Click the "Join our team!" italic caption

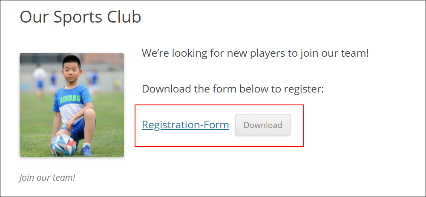pyautogui.click(x=47, y=177)
